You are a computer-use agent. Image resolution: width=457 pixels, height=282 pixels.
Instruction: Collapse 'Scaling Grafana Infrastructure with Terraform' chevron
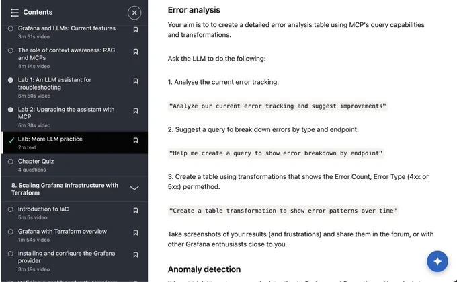coord(134,188)
